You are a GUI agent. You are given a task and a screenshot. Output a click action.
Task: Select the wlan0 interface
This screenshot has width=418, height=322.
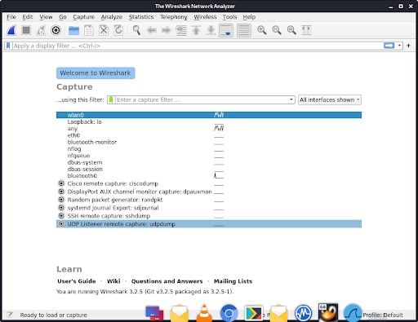point(209,115)
